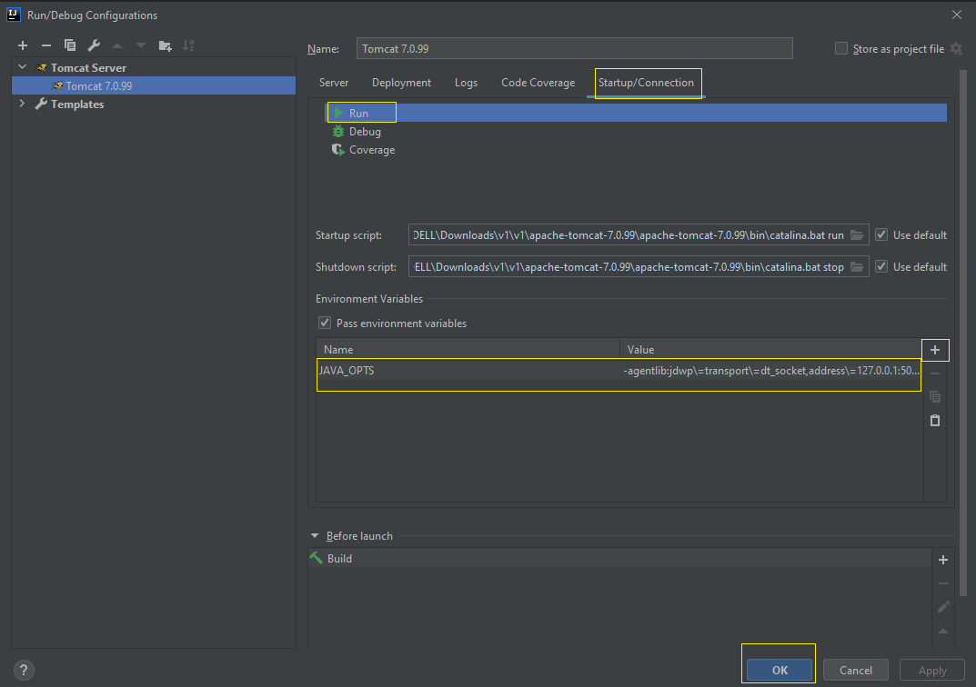
Task: Click the add new configuration plus icon
Action: click(23, 45)
